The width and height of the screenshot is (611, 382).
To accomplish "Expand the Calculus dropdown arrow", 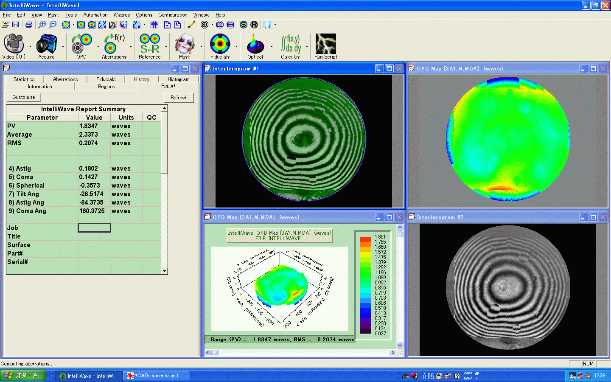I will pos(307,46).
